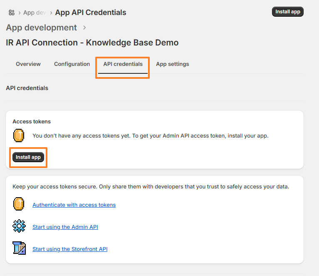Switch to the Overview tab
319x276 pixels.
[28, 64]
